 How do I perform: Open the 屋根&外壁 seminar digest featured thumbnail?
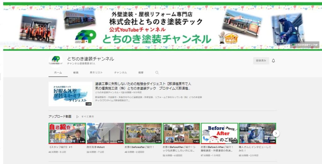click(70, 94)
